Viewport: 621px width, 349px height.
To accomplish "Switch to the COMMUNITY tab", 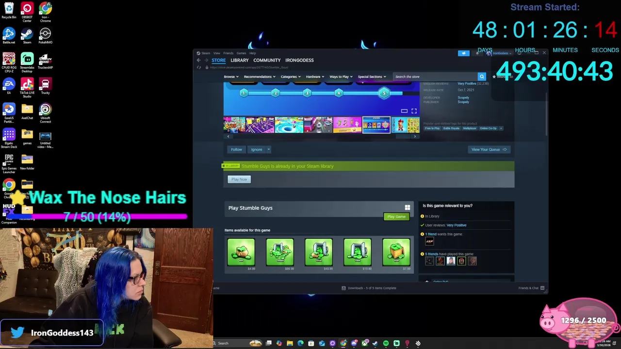I will [267, 60].
